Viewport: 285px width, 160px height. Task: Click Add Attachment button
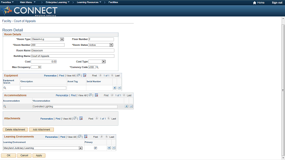[41, 129]
